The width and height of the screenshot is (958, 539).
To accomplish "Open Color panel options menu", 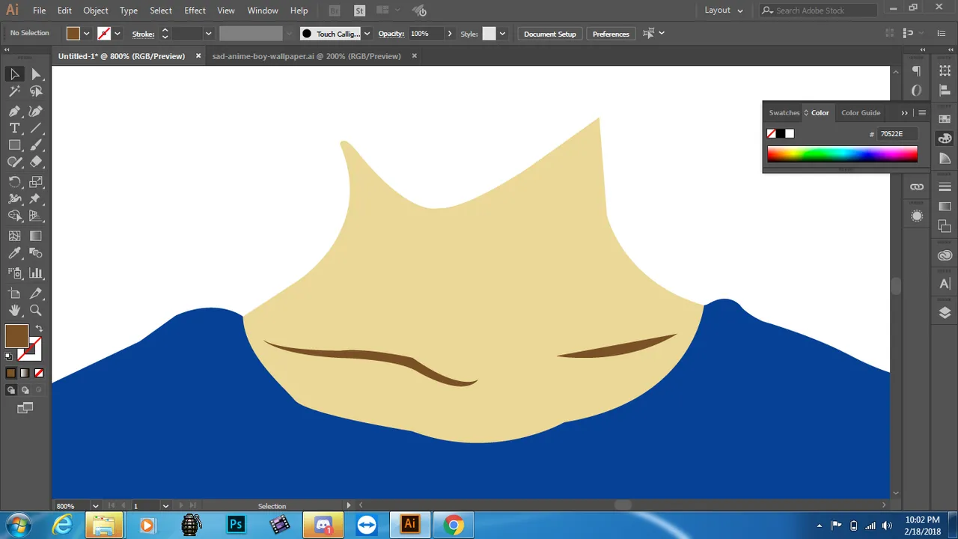I will (922, 113).
